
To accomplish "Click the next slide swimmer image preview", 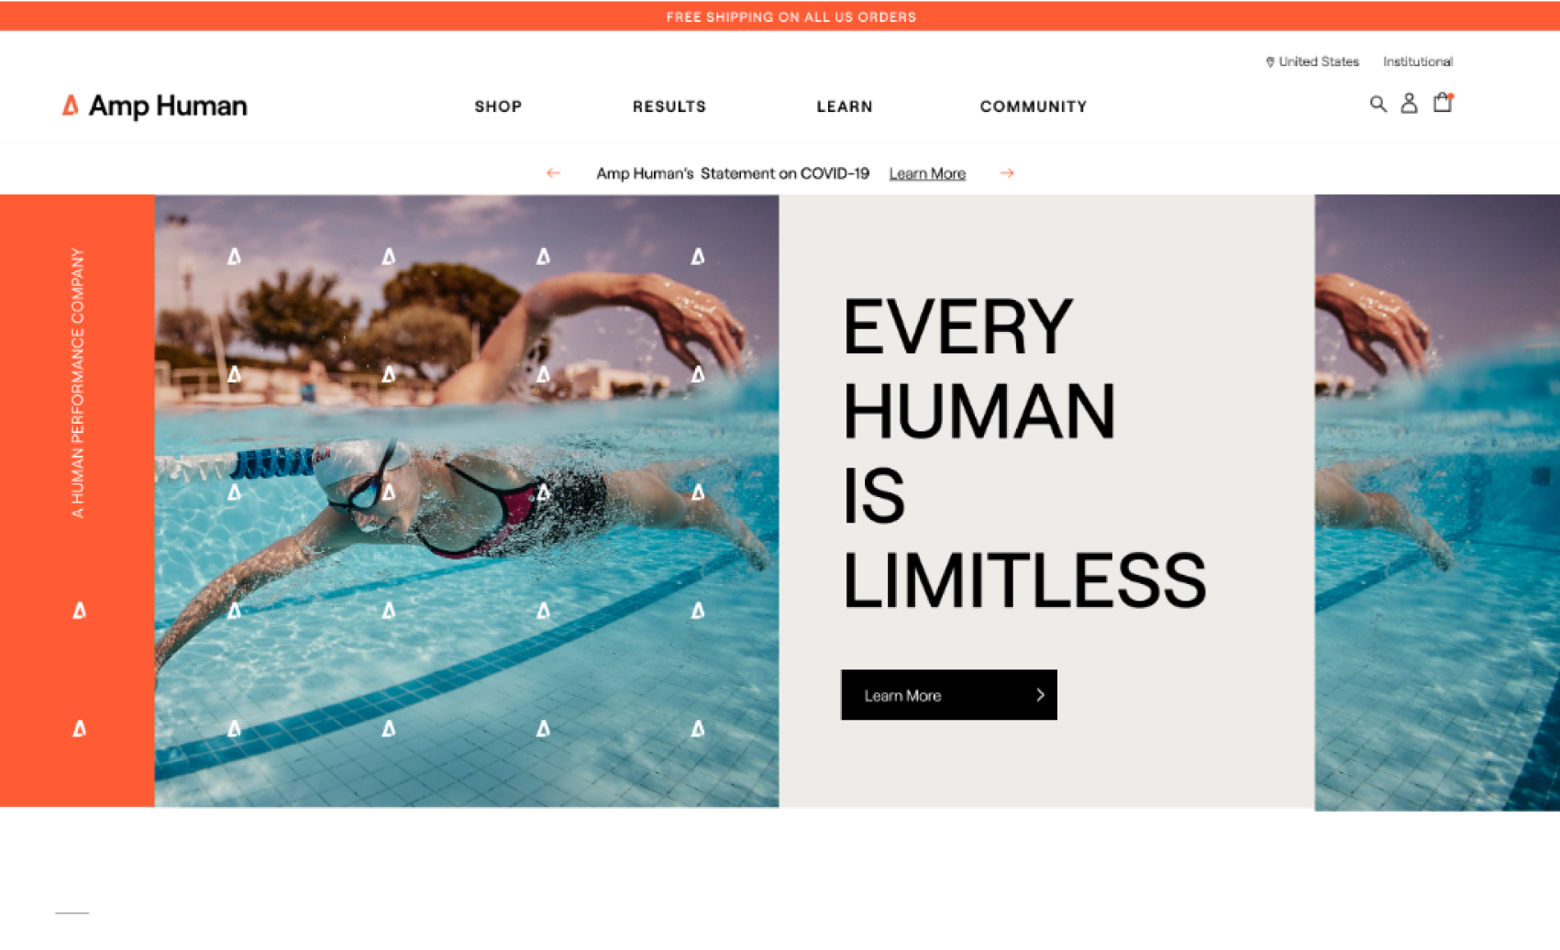I will point(1437,503).
